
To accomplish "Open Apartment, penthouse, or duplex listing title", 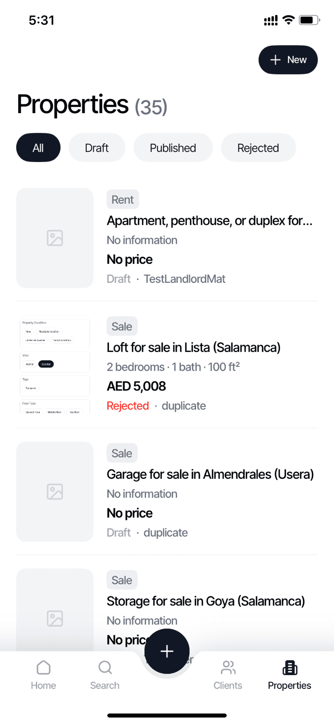I will click(210, 221).
